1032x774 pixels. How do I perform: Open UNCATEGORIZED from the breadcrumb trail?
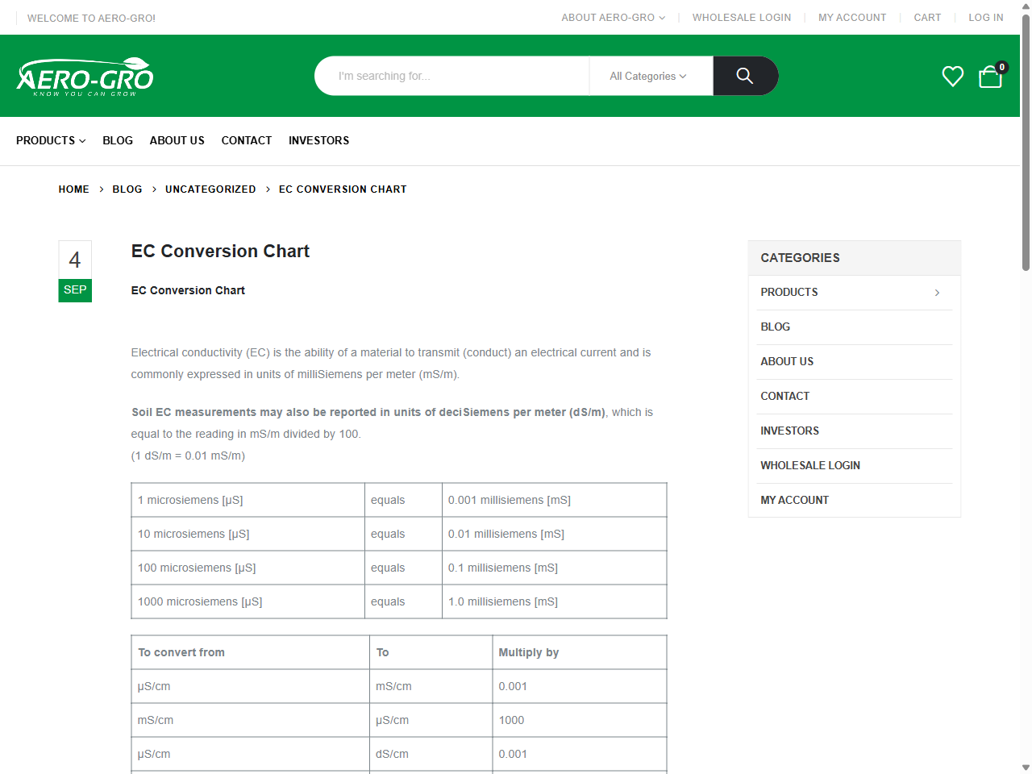click(x=210, y=189)
